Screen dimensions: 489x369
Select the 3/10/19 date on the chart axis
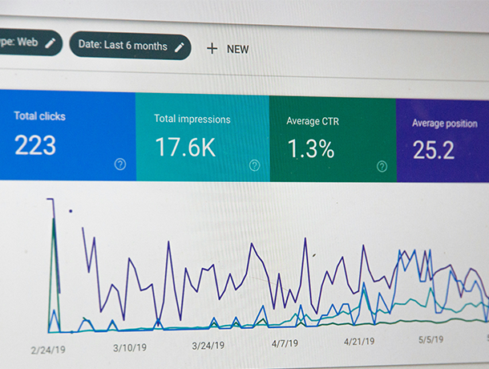click(x=129, y=347)
